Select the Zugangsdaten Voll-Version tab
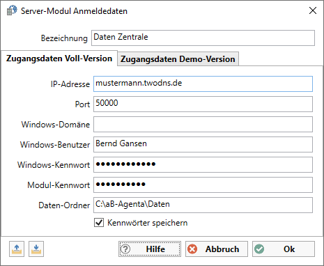 [59, 58]
